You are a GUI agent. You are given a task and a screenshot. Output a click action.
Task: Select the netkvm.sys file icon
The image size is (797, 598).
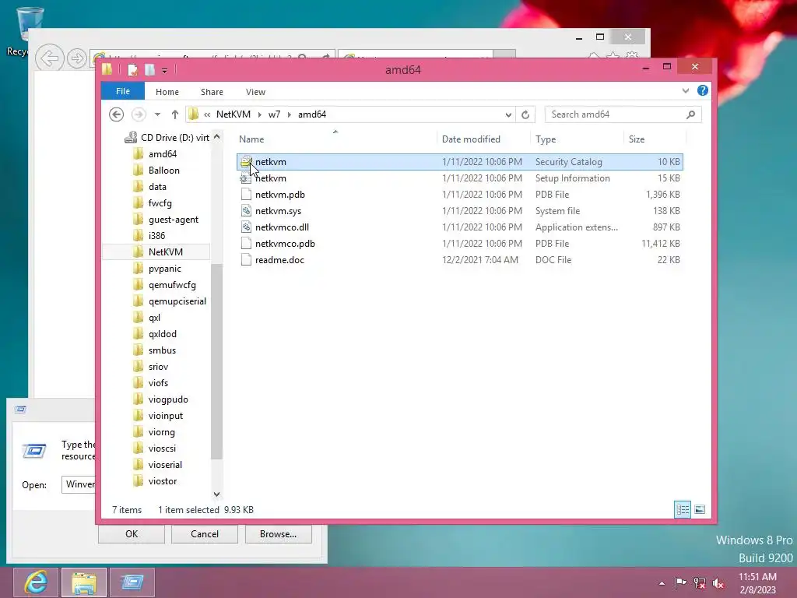(x=246, y=210)
